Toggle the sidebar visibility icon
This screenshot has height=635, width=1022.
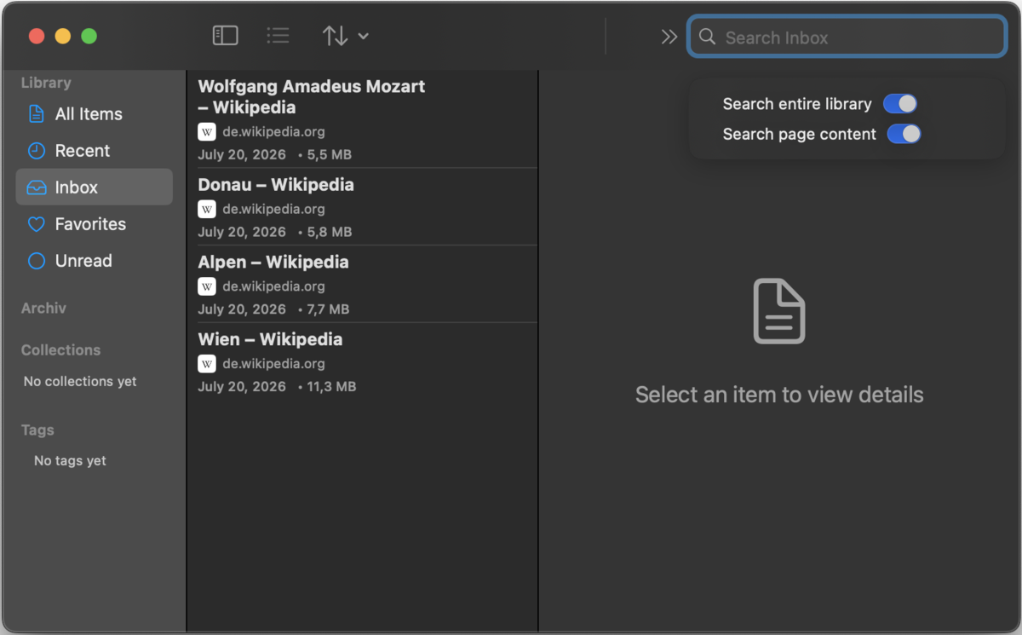[225, 36]
